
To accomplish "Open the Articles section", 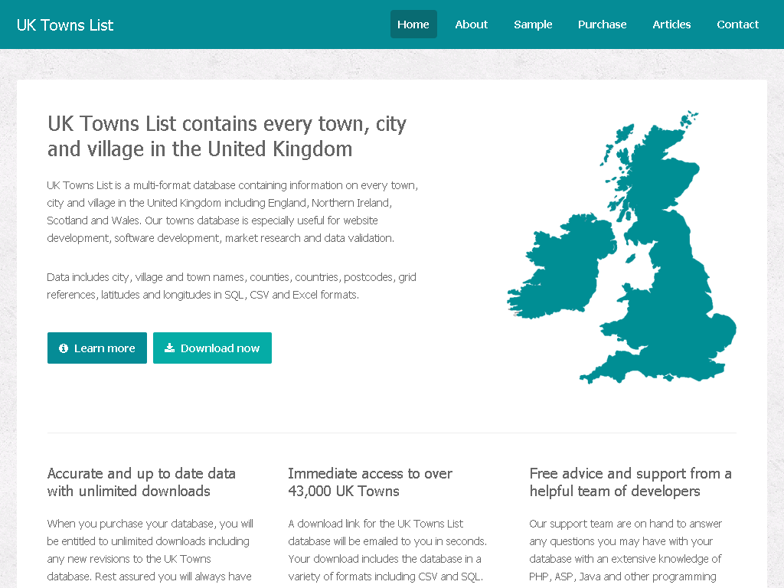I will [x=671, y=24].
